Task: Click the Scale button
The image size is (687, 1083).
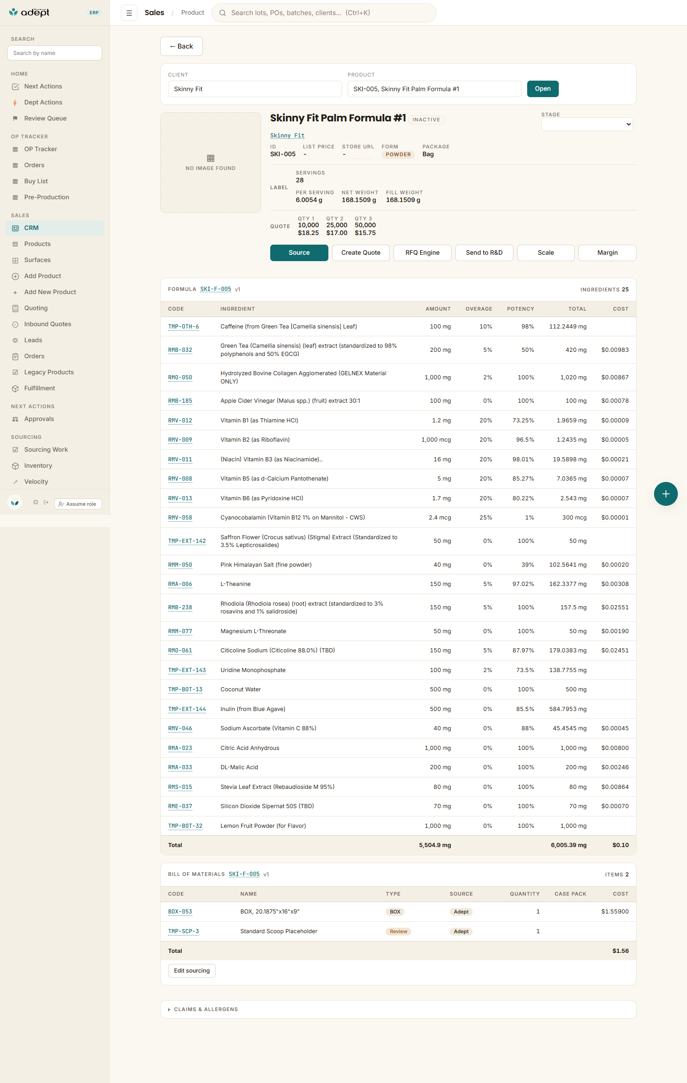Action: 546,253
